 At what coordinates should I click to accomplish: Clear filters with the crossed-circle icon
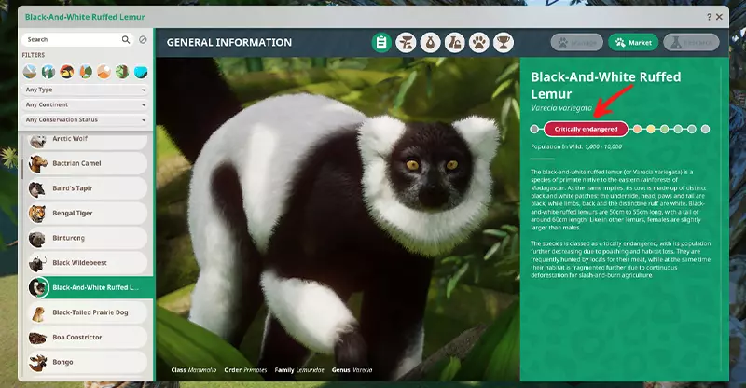coord(143,39)
